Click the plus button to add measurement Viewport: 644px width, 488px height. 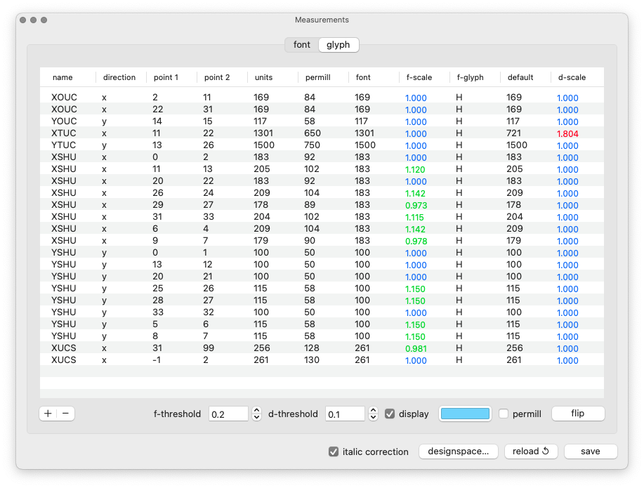point(48,414)
